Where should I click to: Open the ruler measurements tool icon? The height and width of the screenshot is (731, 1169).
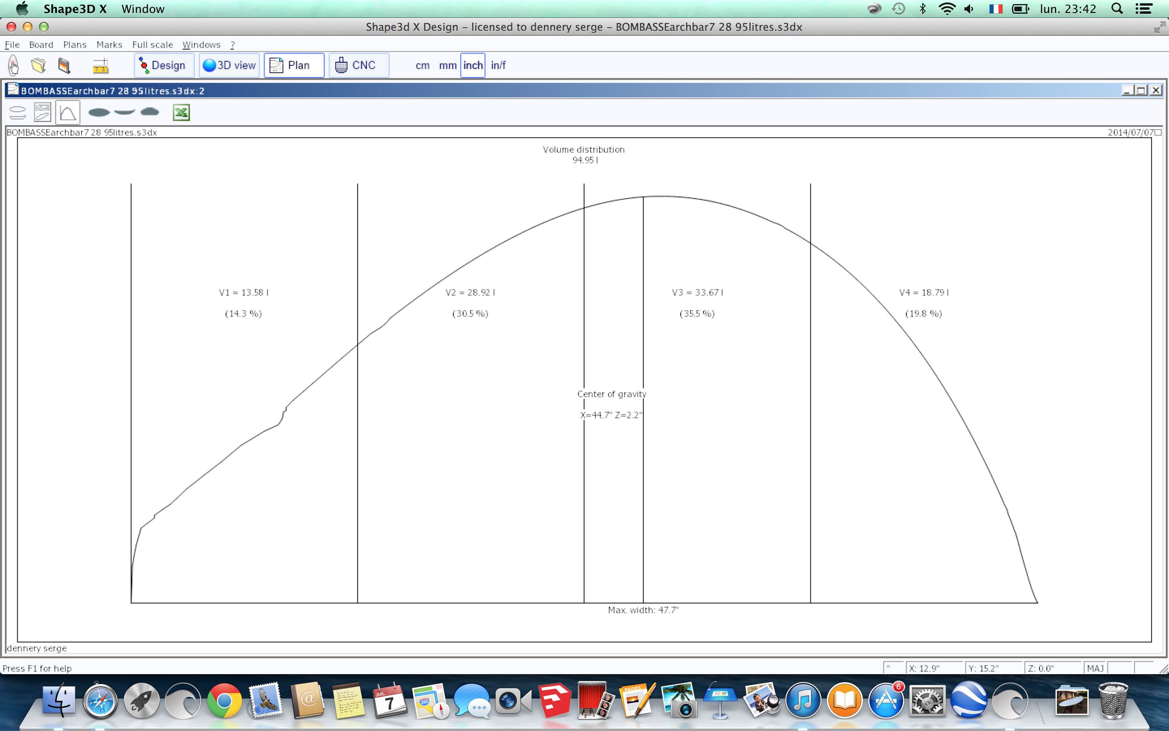[x=101, y=66]
